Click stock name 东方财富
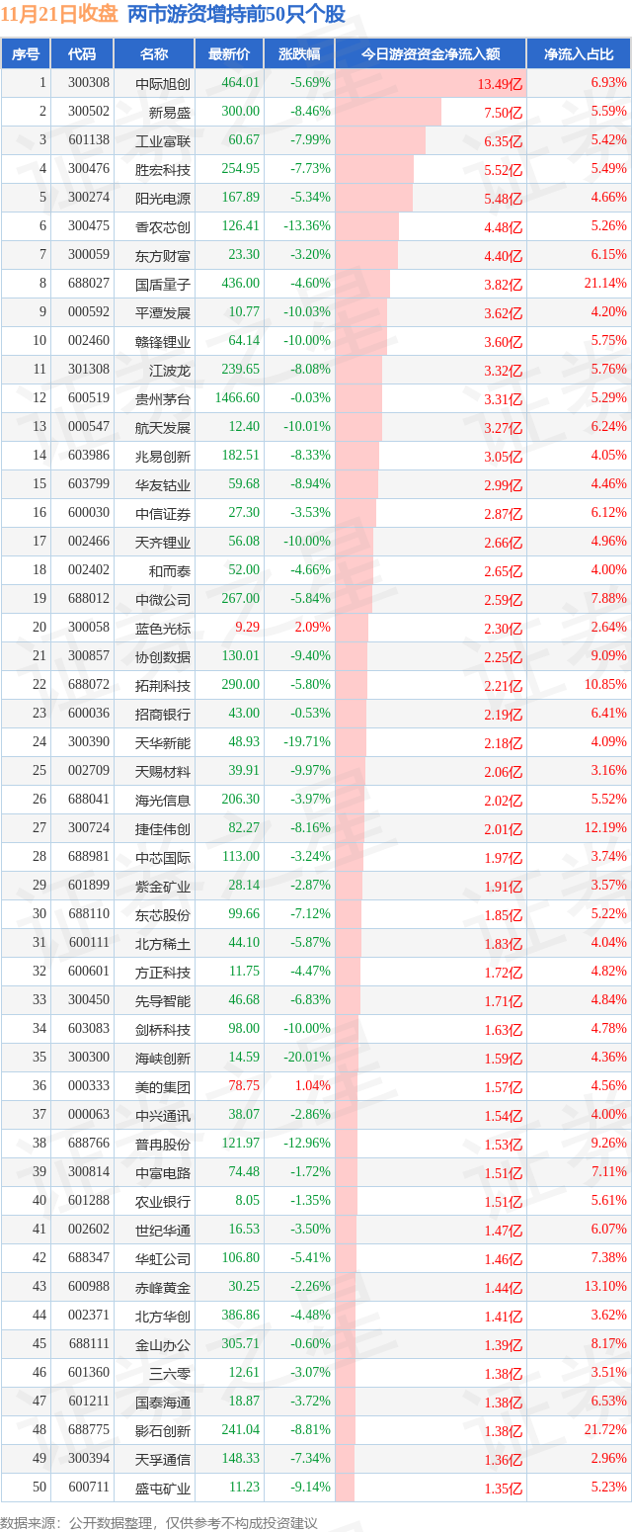 (163, 256)
